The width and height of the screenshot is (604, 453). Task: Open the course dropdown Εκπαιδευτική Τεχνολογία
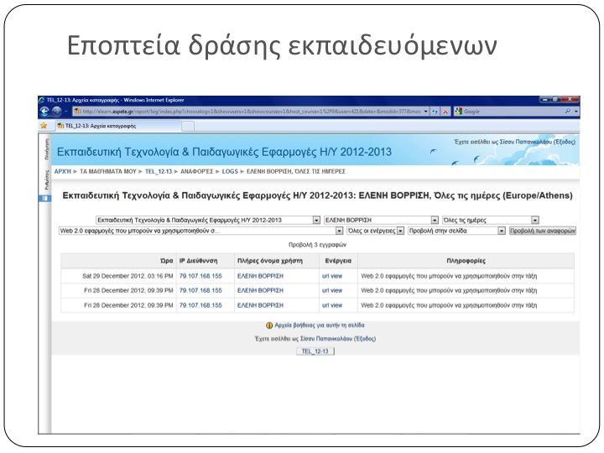[208, 220]
